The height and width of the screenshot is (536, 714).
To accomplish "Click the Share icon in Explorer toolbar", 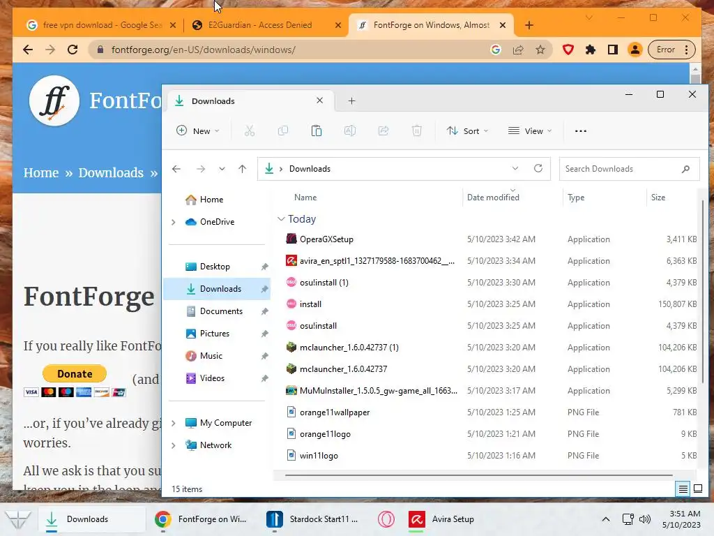I will coord(383,131).
